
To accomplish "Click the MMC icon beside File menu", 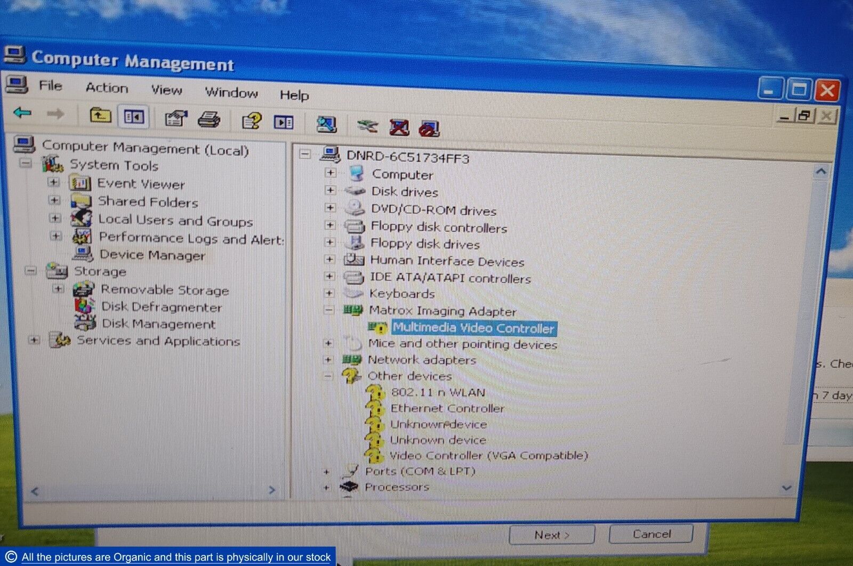I will [17, 84].
